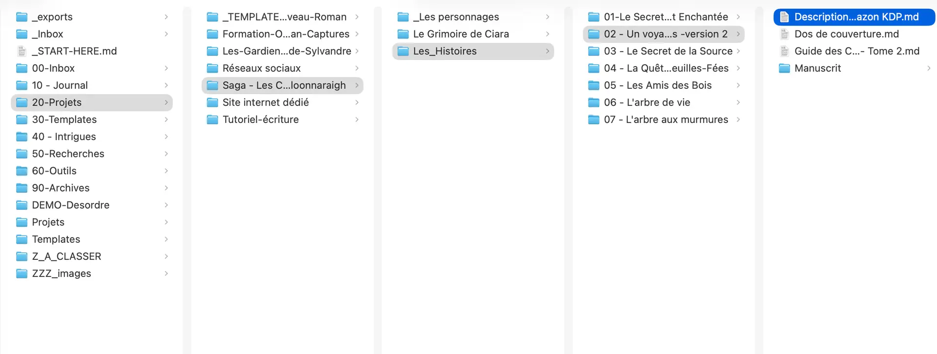
Task: Expand the 10 - Journal folder chevron
Action: 166,85
